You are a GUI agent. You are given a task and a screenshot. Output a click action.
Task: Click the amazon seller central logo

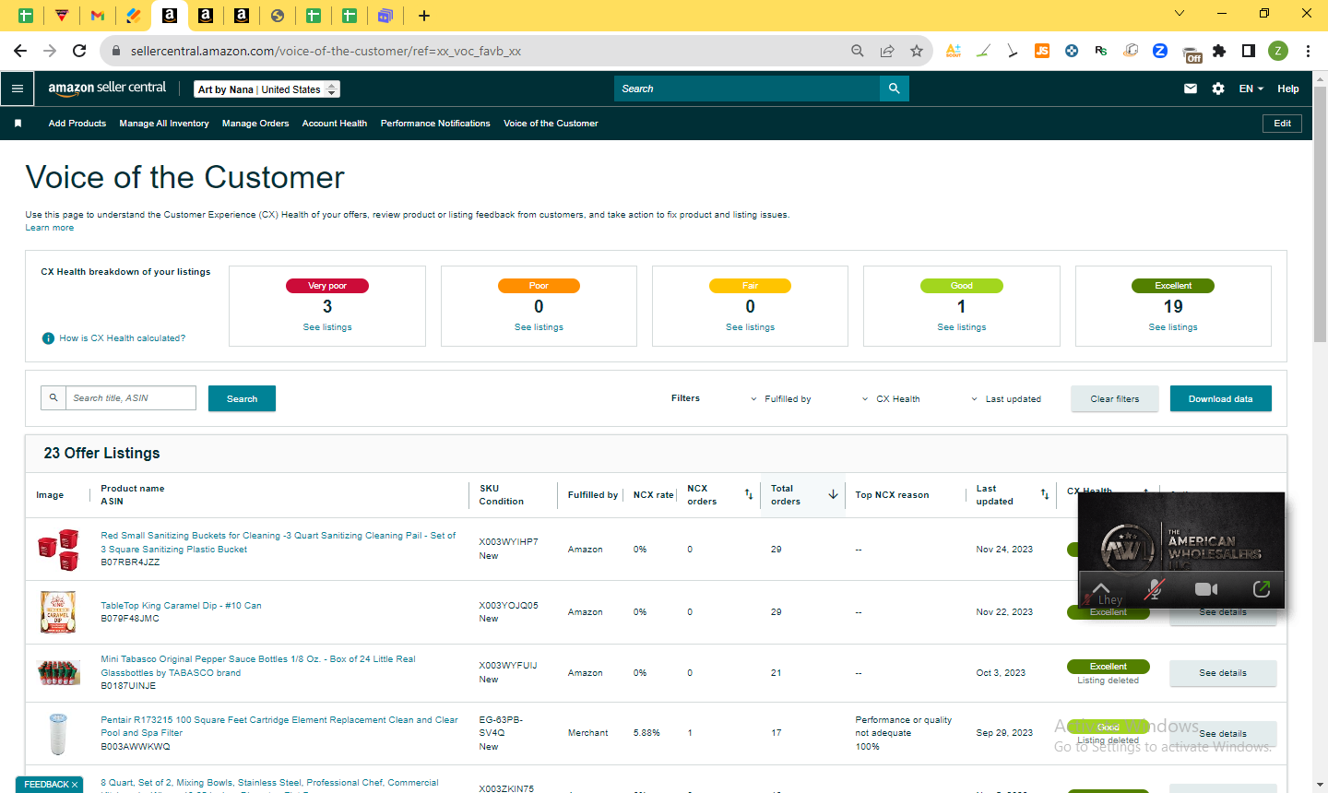tap(107, 89)
